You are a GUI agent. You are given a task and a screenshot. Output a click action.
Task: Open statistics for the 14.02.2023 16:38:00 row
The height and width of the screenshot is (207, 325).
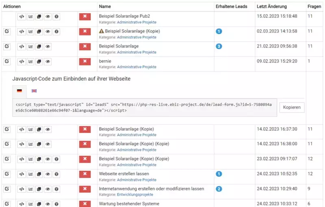[x=30, y=144]
